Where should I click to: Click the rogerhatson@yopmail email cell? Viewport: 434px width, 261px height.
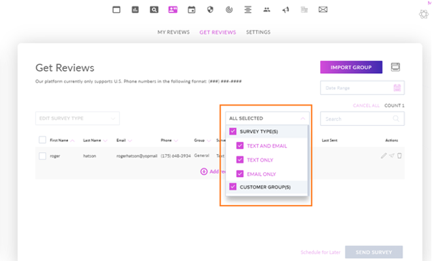(137, 156)
